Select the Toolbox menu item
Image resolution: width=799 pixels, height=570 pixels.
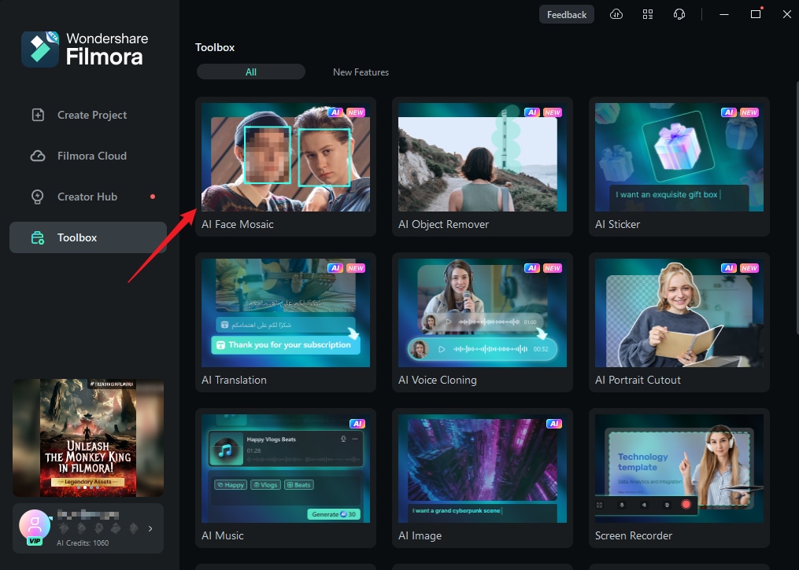click(88, 237)
